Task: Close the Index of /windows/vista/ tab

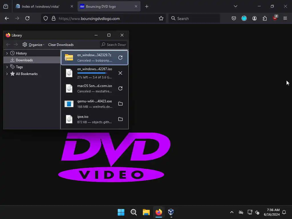Action: [72, 6]
